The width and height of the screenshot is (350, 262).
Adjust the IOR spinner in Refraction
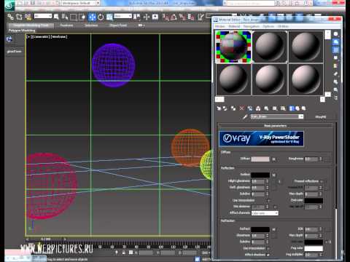click(x=321, y=229)
